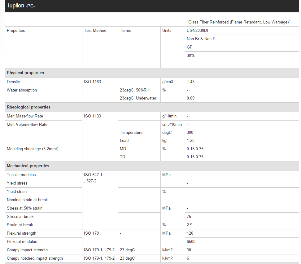Image resolution: width=301 pixels, height=264 pixels.
Task: Click the Iupilon -PC- title header
Action: click(x=22, y=6)
